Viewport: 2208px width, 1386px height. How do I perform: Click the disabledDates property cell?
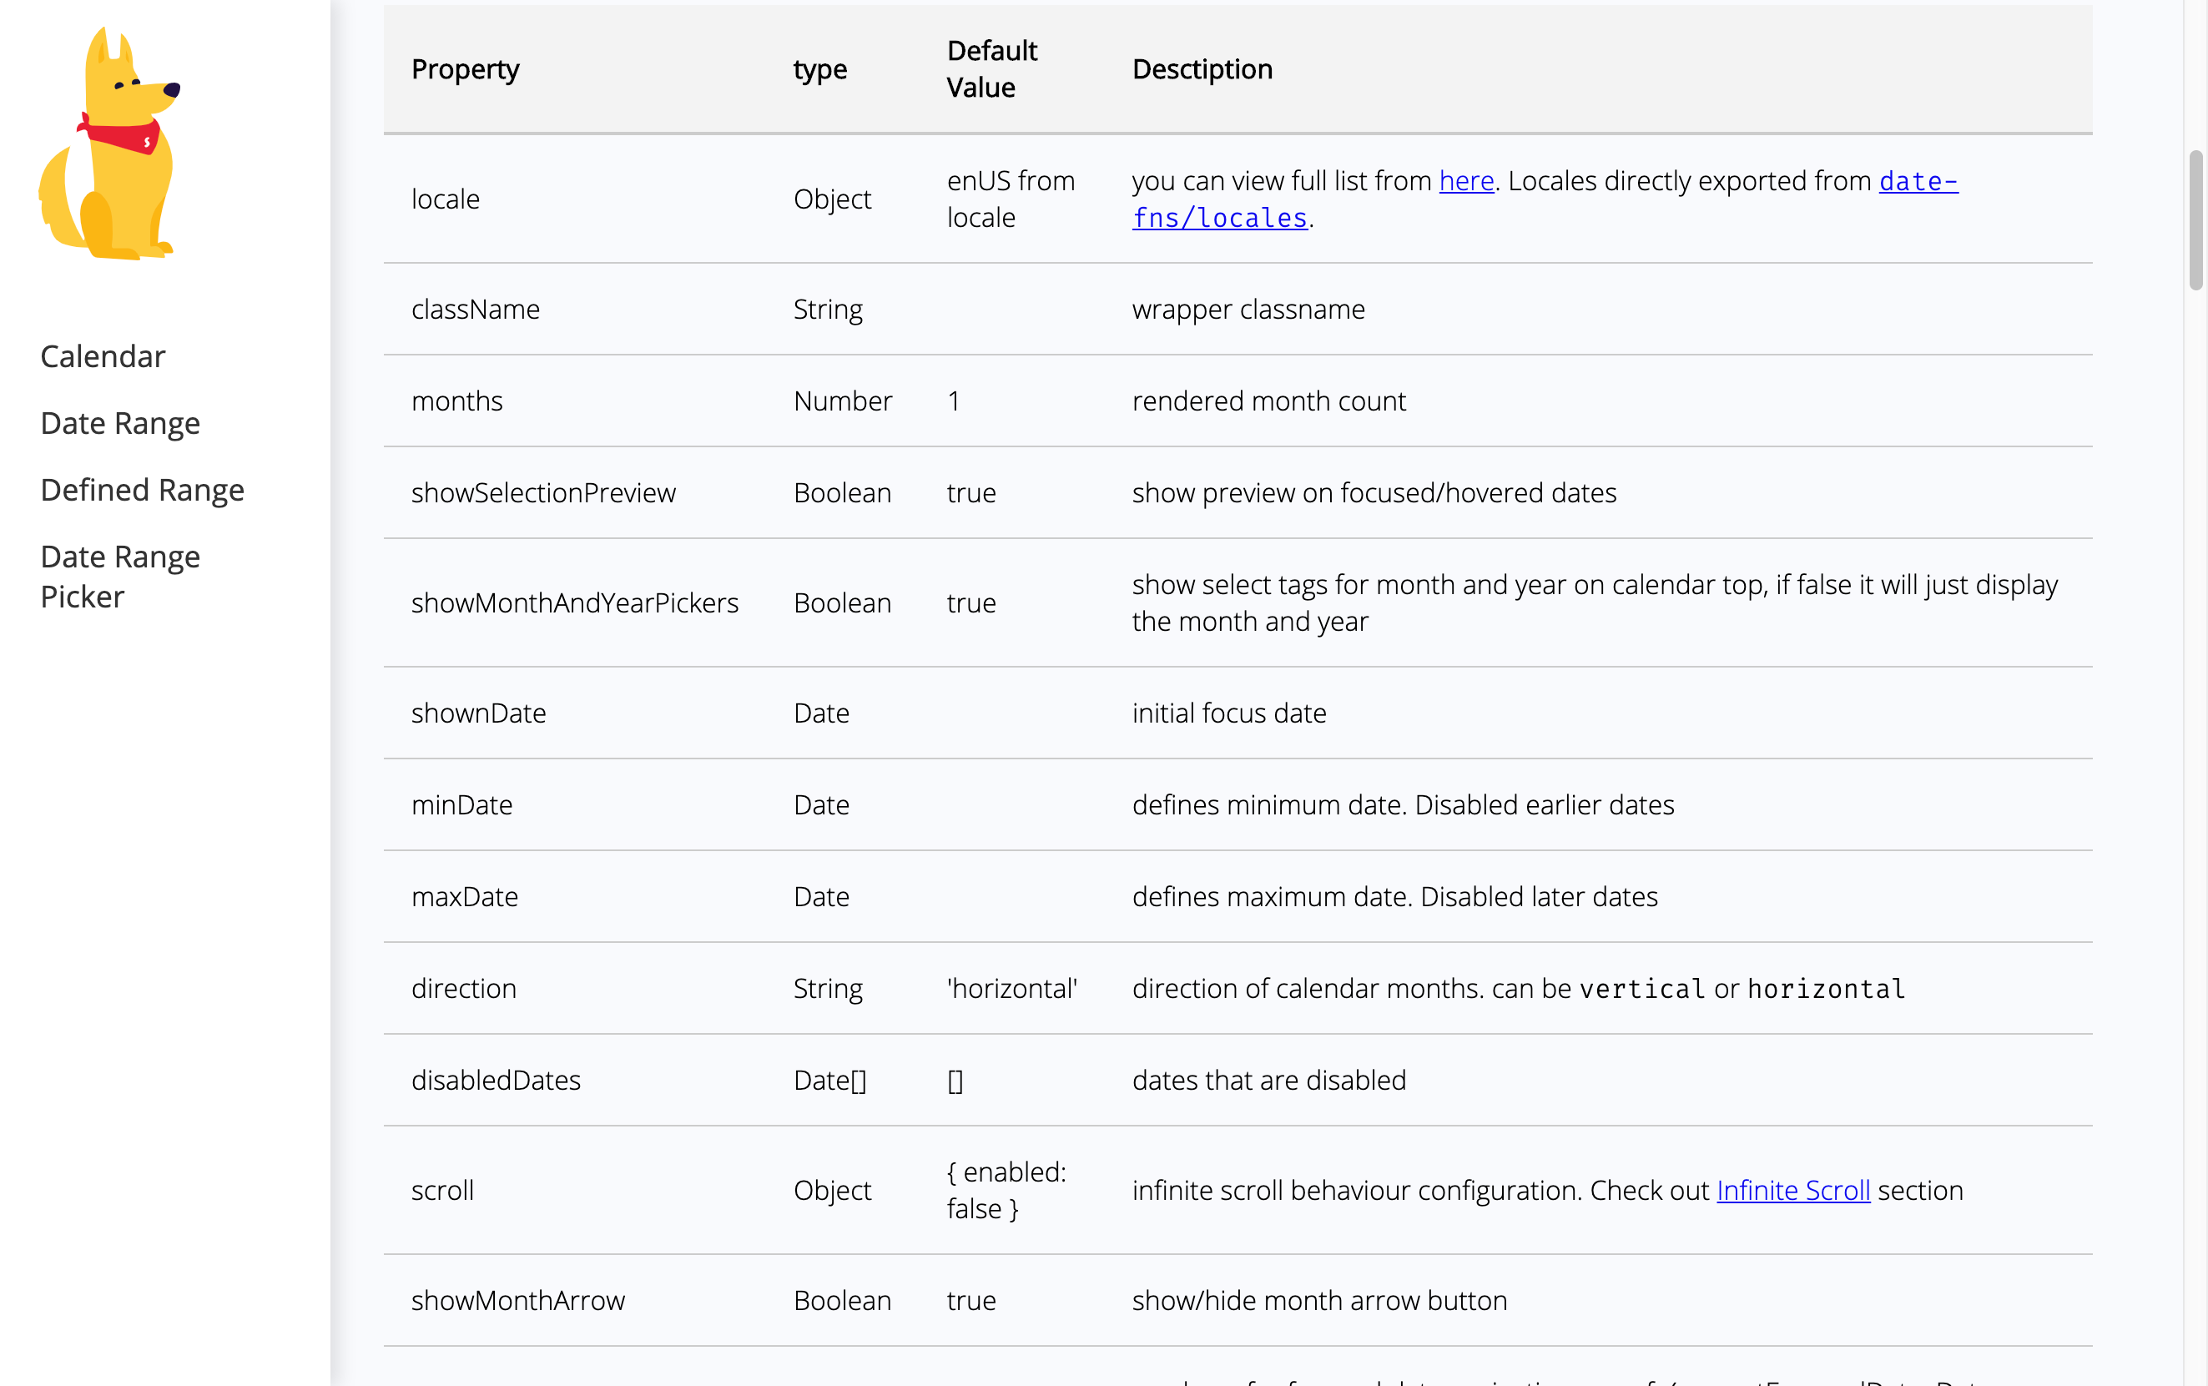coord(496,1080)
